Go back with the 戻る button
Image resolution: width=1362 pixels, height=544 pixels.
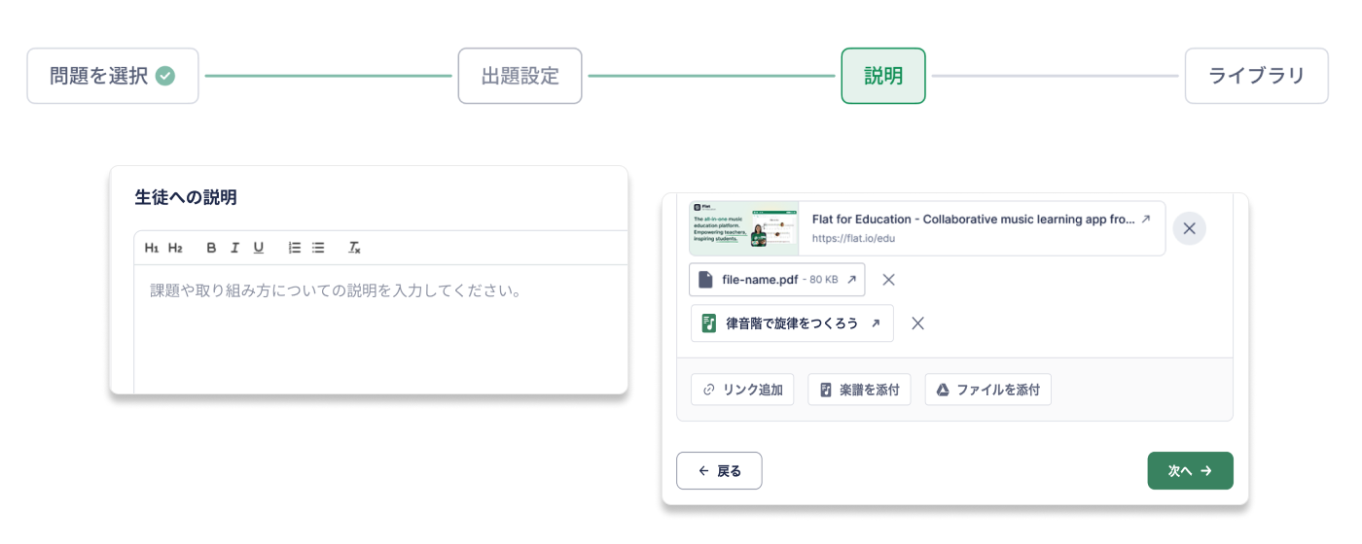719,471
